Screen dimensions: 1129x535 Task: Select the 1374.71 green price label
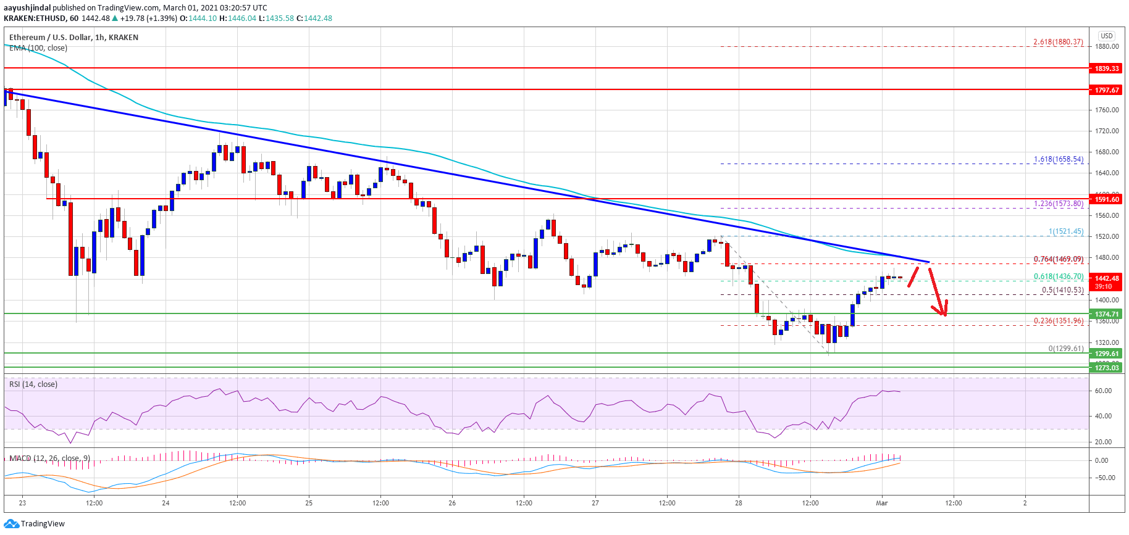point(1107,314)
